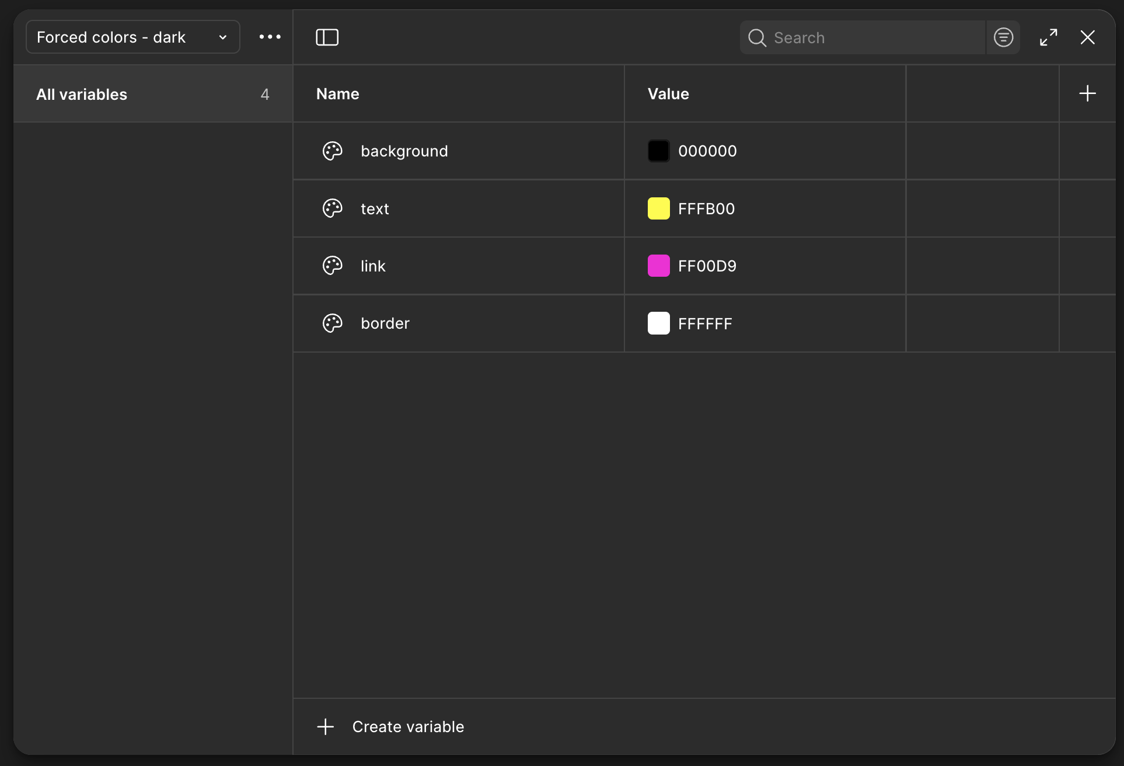Click the filter icon next to search

click(1003, 37)
